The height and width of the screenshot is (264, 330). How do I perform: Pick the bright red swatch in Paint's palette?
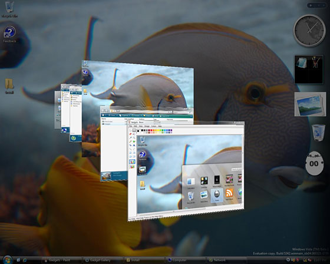[151, 130]
